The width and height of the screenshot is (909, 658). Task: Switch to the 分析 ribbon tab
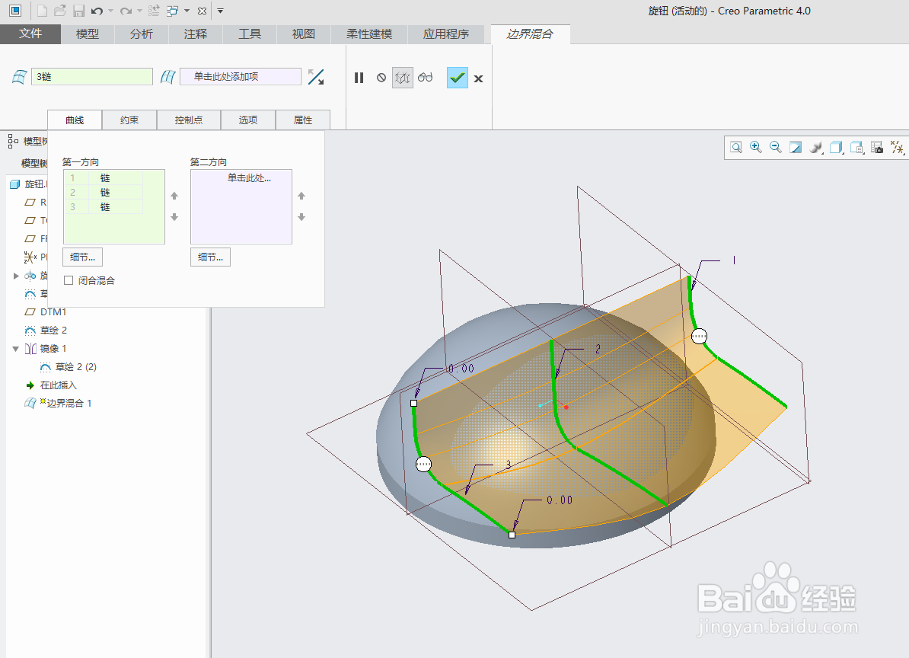coord(142,34)
